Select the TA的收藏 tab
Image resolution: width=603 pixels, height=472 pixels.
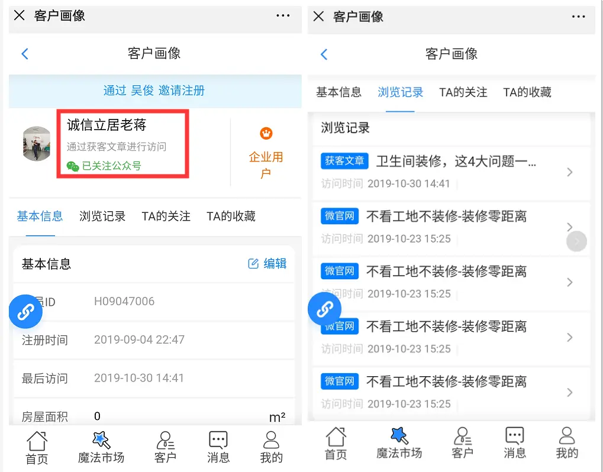click(232, 216)
